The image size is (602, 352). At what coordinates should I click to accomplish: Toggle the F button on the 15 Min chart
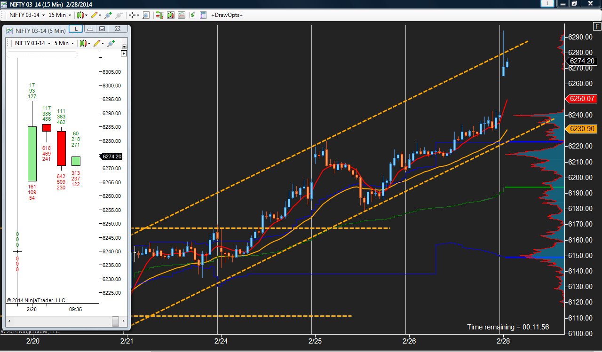(x=596, y=26)
